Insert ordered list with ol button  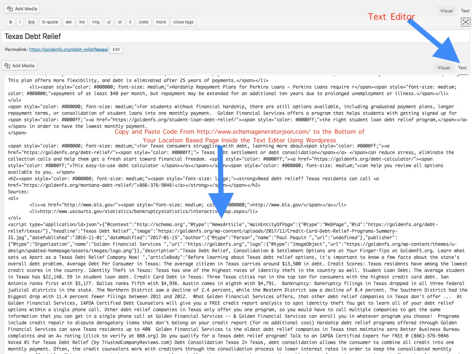(120, 22)
